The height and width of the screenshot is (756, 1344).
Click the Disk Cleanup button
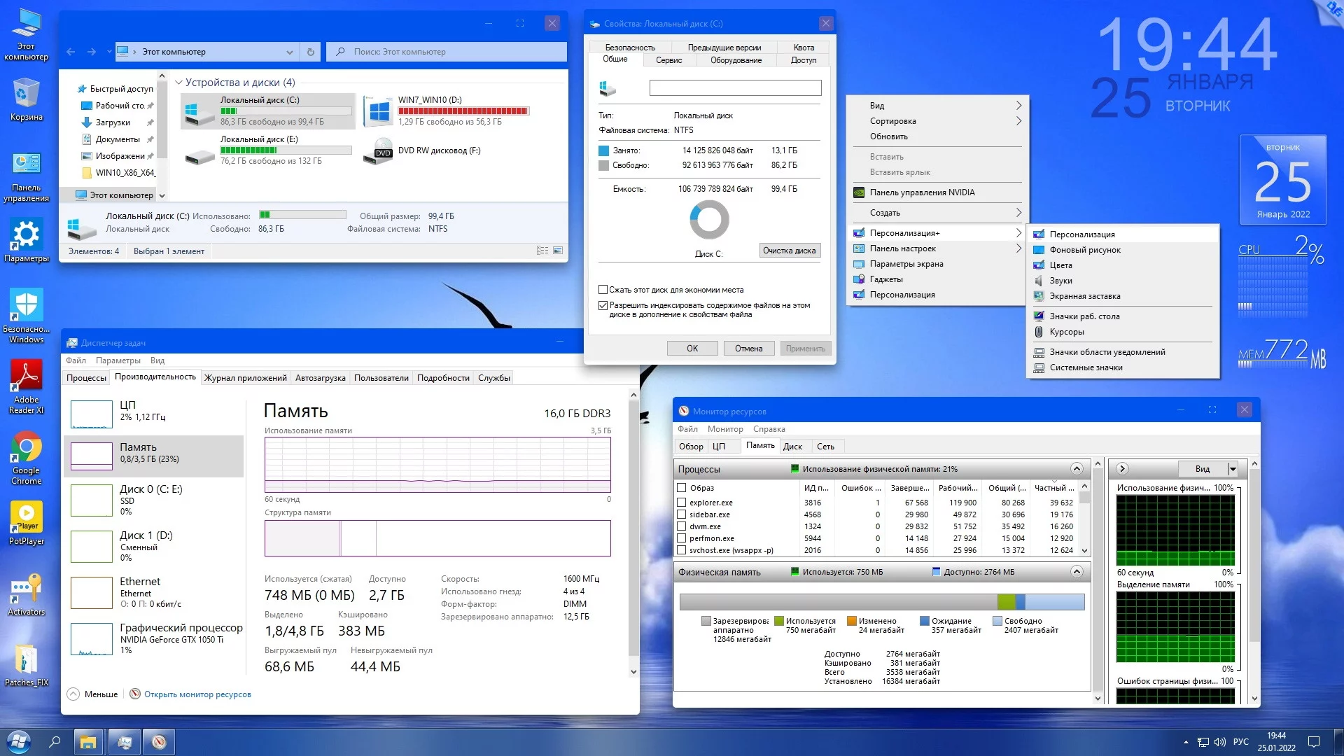pos(789,251)
